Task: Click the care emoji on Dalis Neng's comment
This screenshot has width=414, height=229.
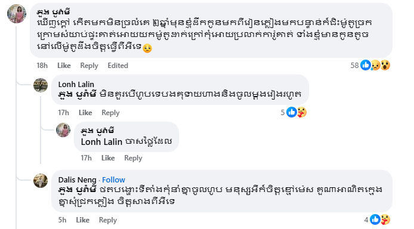Action: click(x=385, y=219)
